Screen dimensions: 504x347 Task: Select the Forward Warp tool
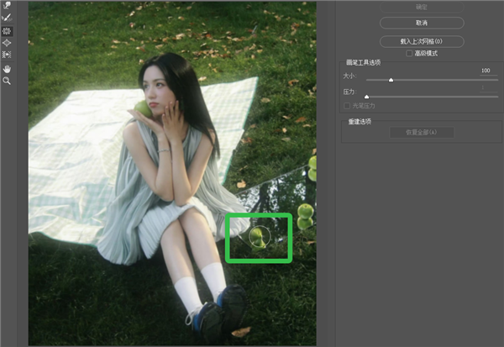pos(7,5)
